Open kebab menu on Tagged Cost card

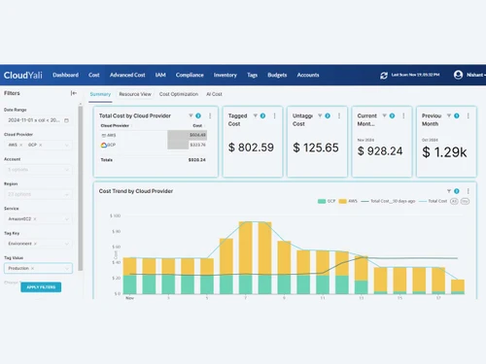tap(274, 116)
